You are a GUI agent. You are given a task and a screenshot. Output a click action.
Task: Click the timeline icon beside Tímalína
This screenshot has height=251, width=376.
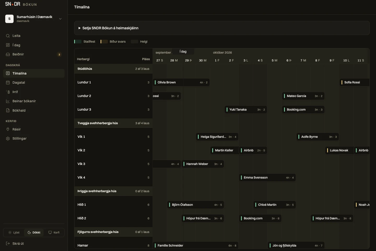(x=8, y=73)
